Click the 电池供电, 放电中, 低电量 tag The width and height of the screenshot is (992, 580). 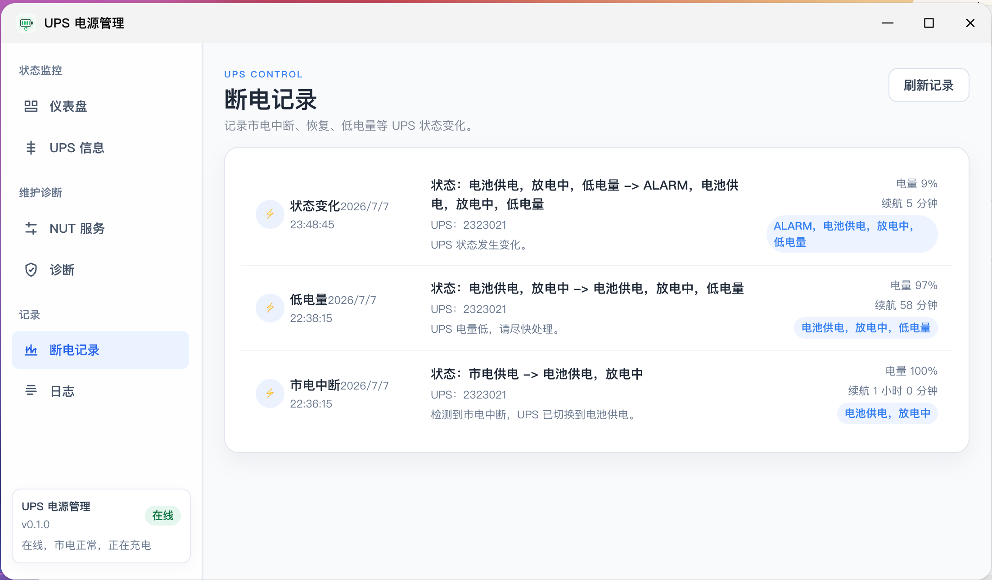coord(866,328)
